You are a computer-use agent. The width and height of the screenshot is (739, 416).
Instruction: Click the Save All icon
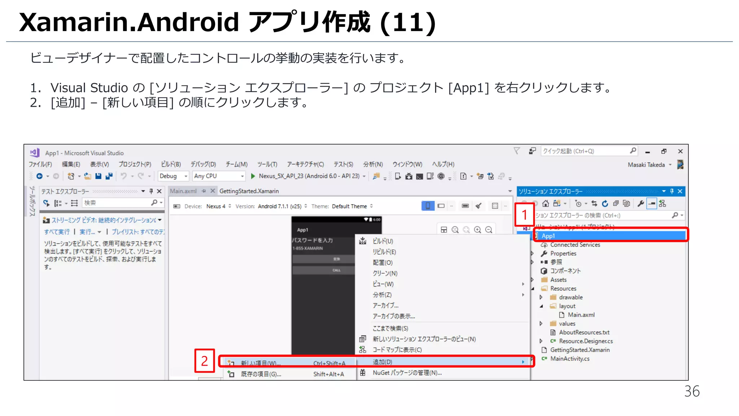click(x=109, y=176)
